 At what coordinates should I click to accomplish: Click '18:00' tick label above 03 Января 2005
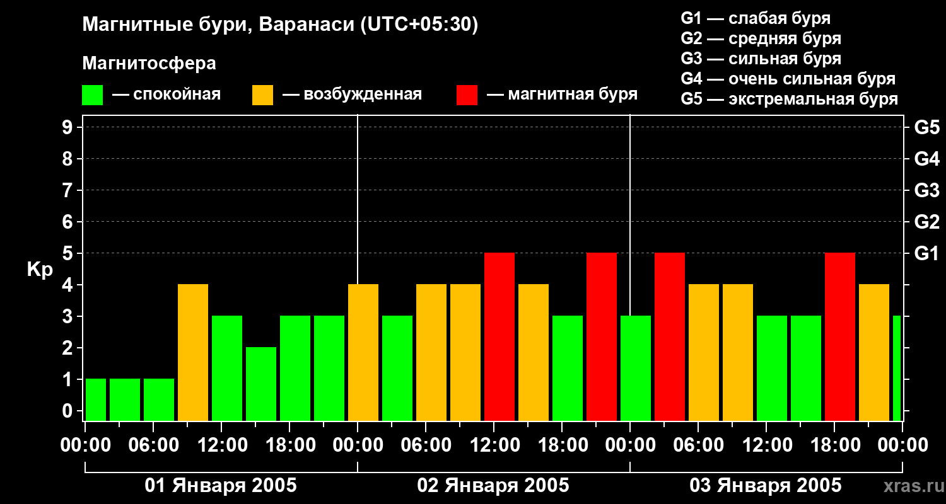834,445
